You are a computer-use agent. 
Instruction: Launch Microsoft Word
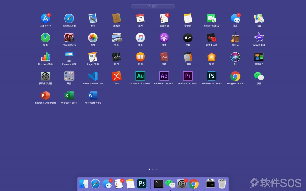[93, 96]
